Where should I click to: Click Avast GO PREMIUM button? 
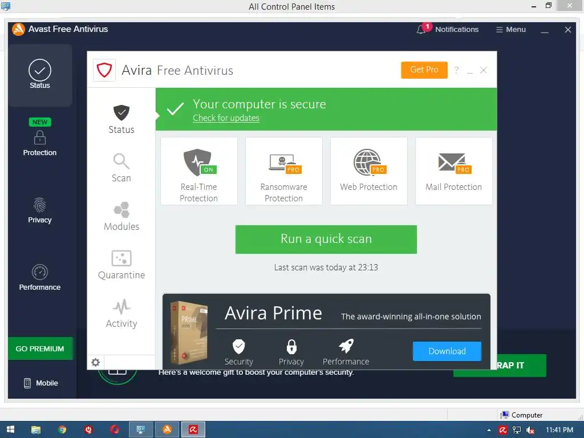tap(40, 348)
